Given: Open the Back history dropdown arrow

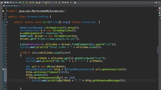Looking at the screenshot, I should 69,2.
